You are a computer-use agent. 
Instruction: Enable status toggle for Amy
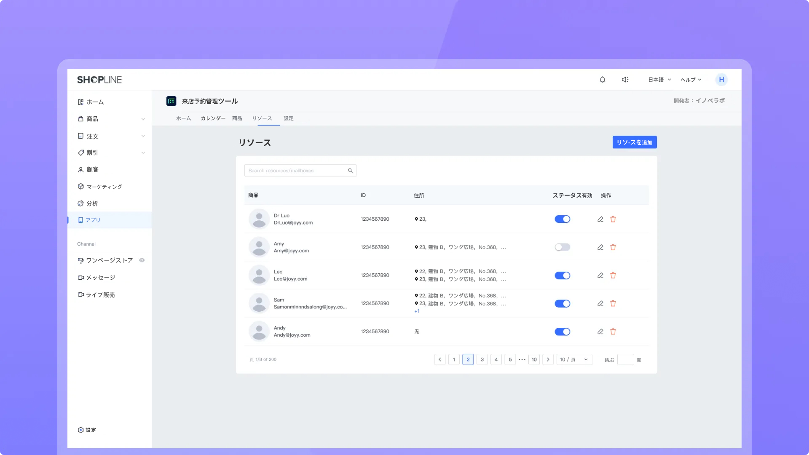pos(562,247)
